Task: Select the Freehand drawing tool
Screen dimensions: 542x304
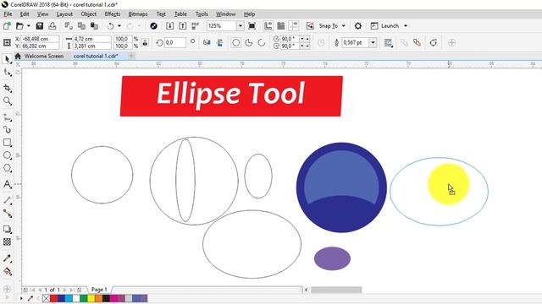Action: coord(7,117)
